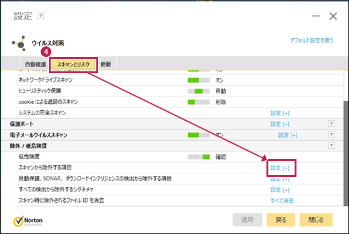The width and height of the screenshot is (349, 234).
Task: Close the settings window with X
Action: pyautogui.click(x=333, y=16)
